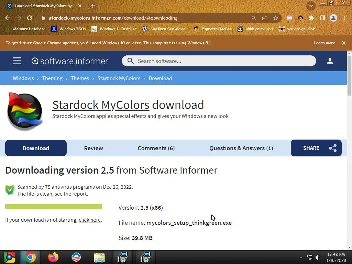Show hidden system tray icons

click(301, 257)
